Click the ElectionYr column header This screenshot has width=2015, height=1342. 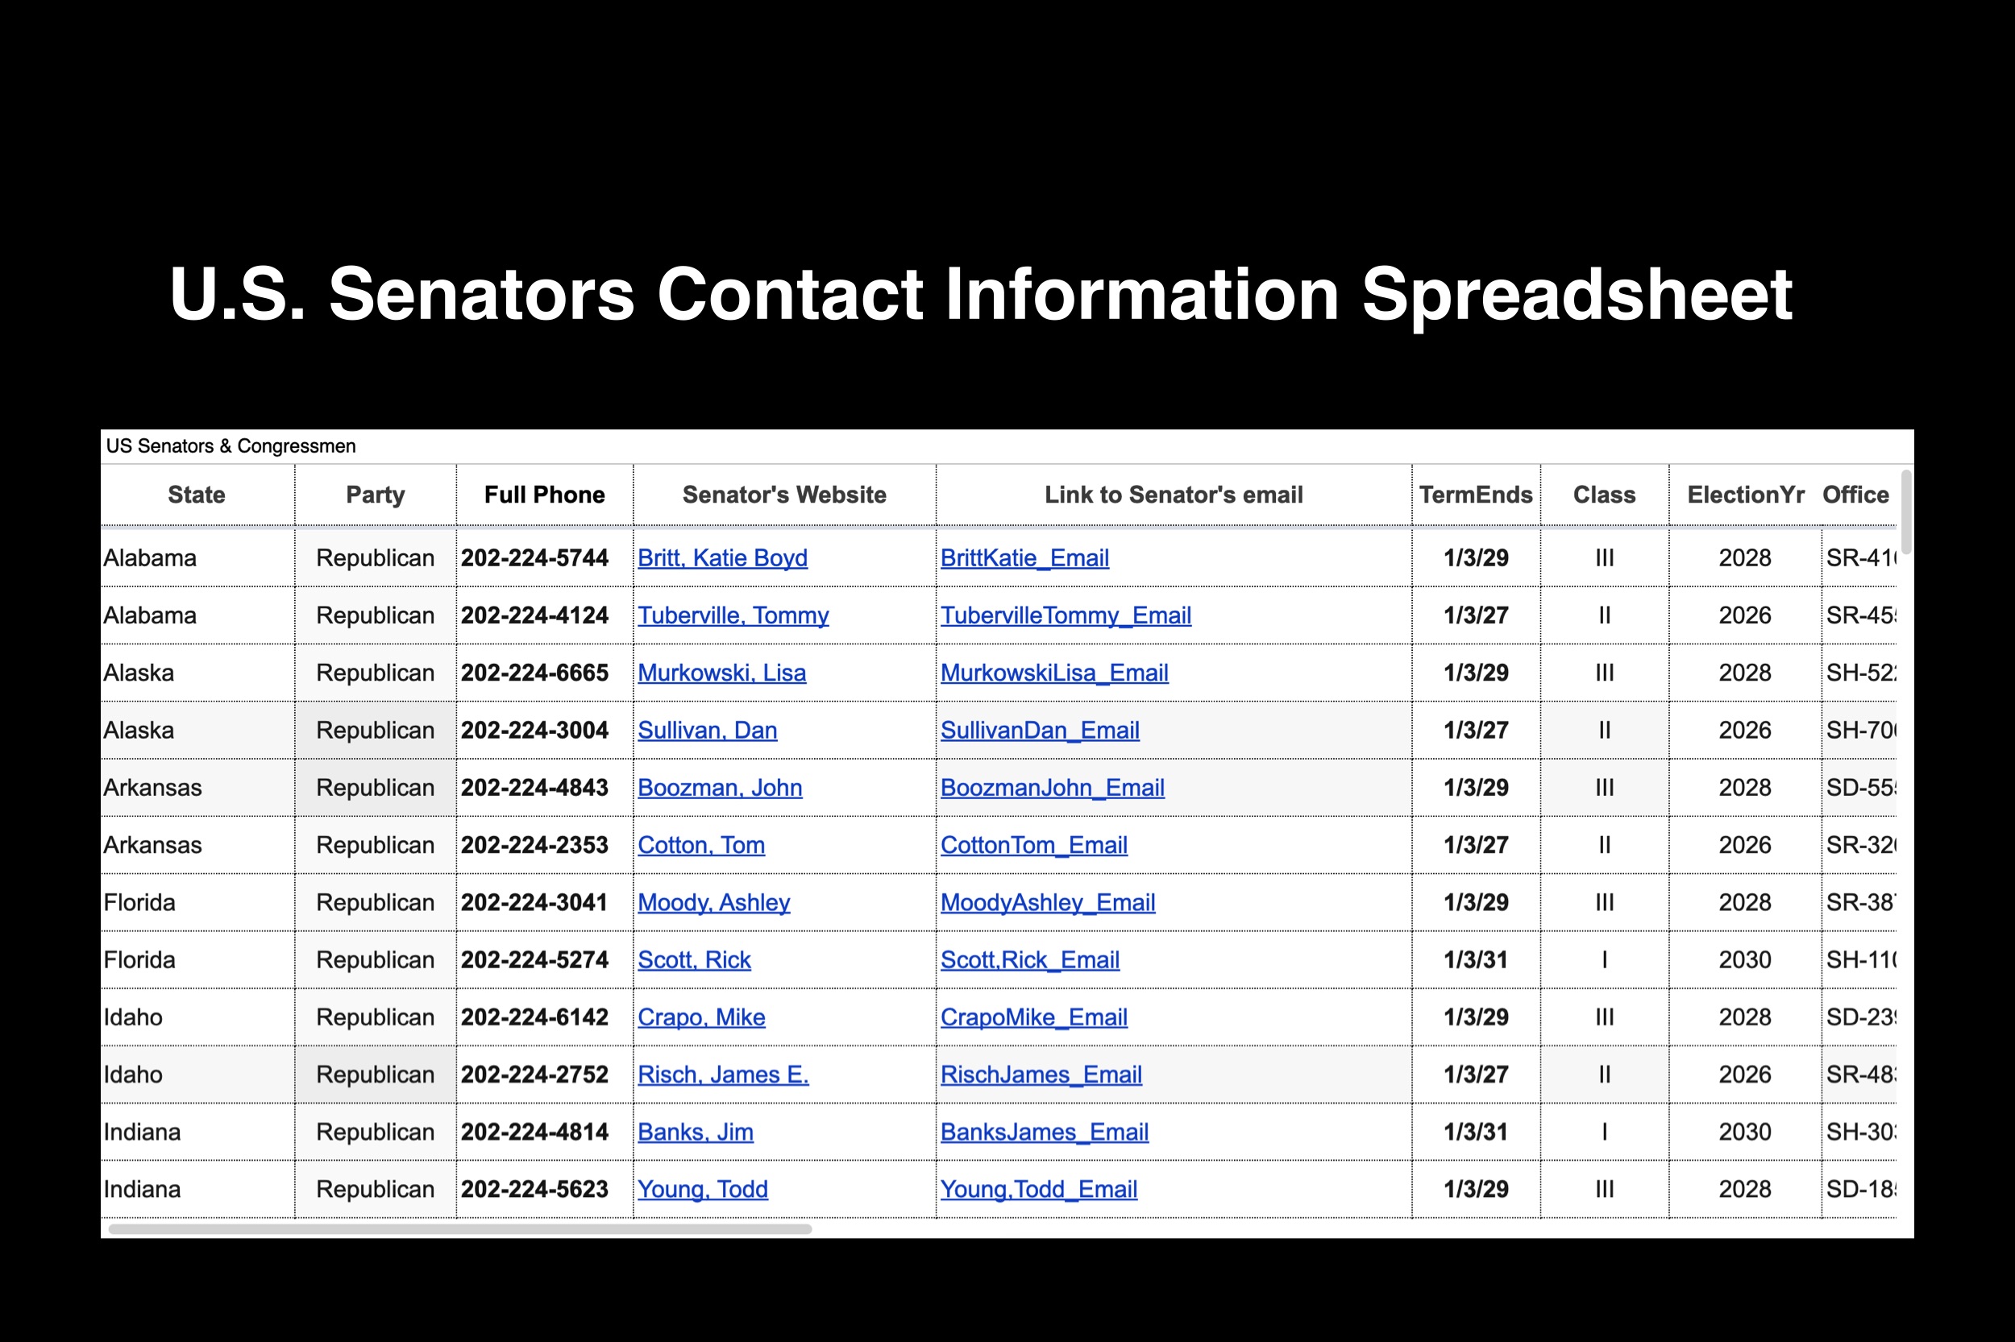(1744, 495)
